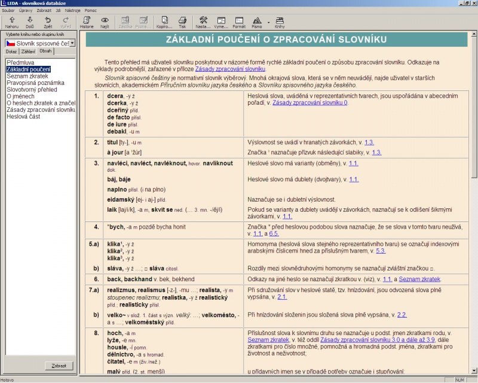Print using the Tisk icon
The height and width of the screenshot is (383, 478).
[x=182, y=22]
